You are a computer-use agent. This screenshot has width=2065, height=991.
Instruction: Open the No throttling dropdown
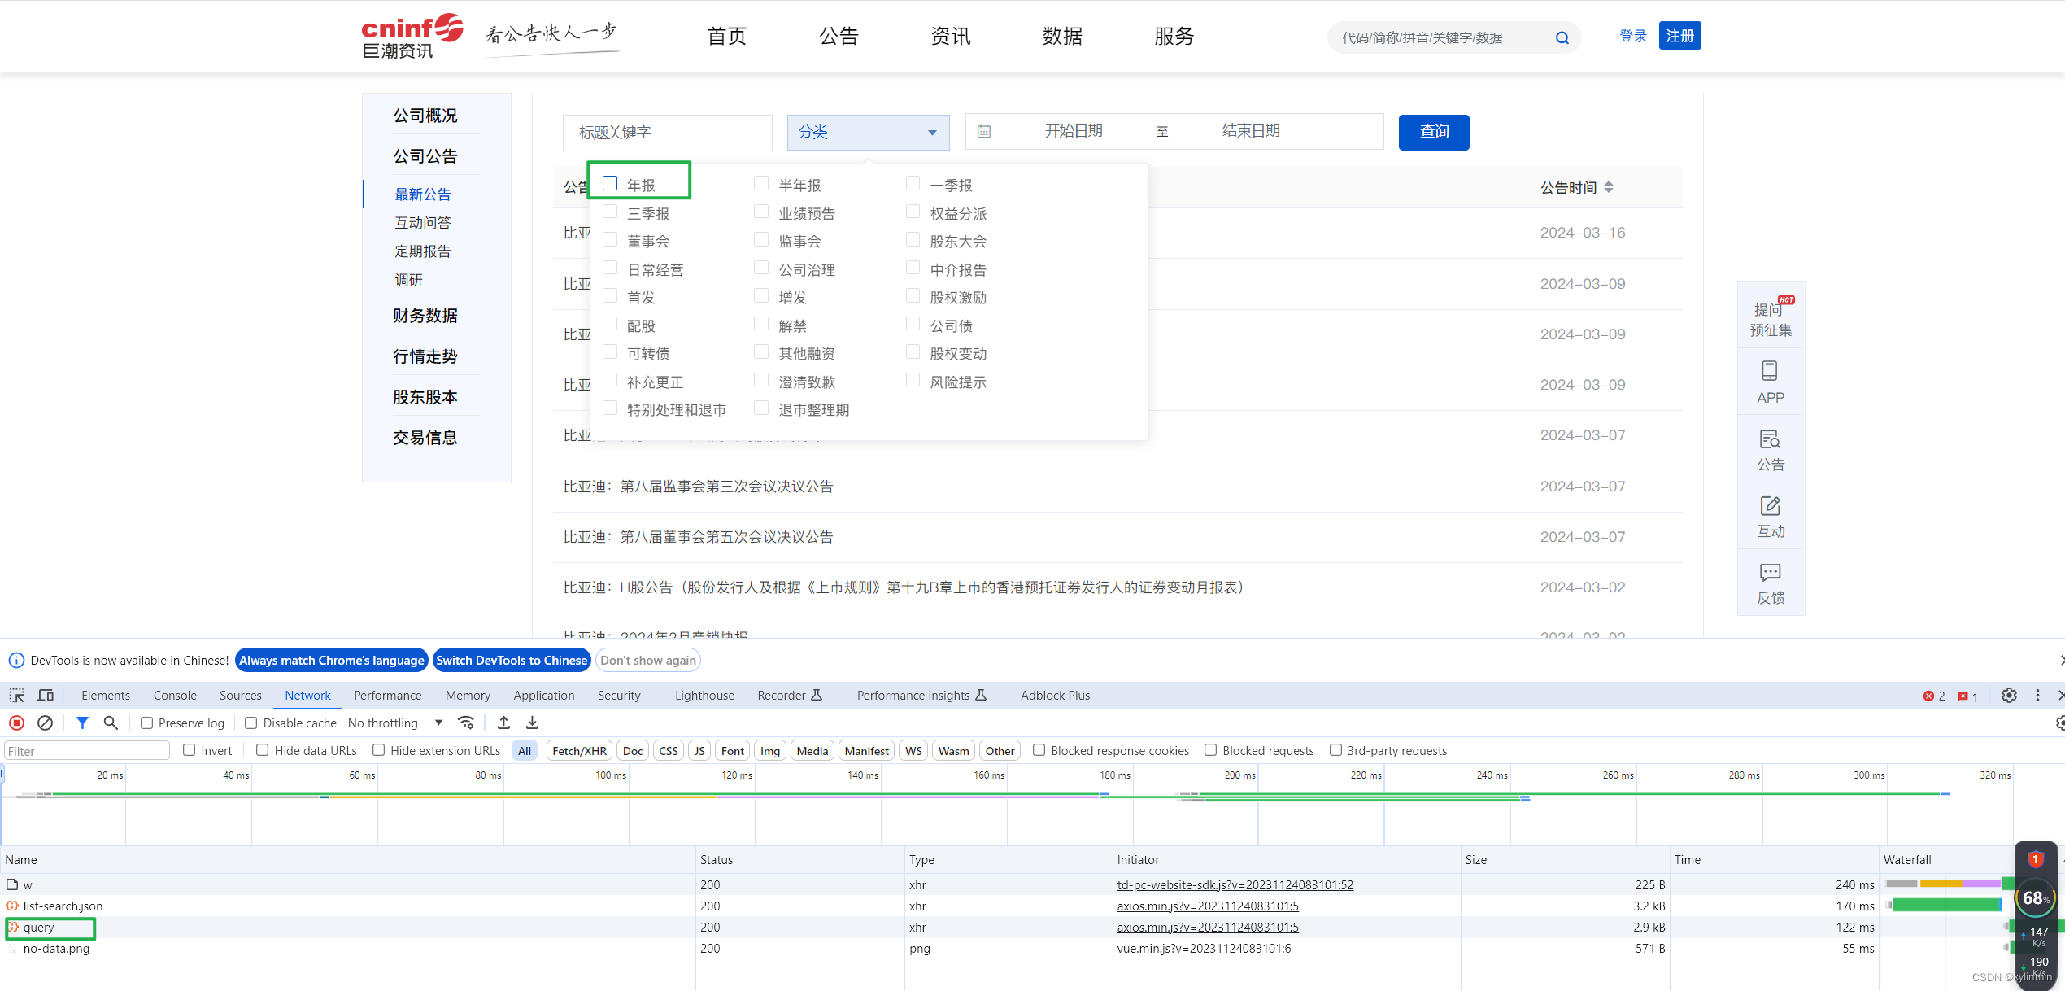coord(394,723)
